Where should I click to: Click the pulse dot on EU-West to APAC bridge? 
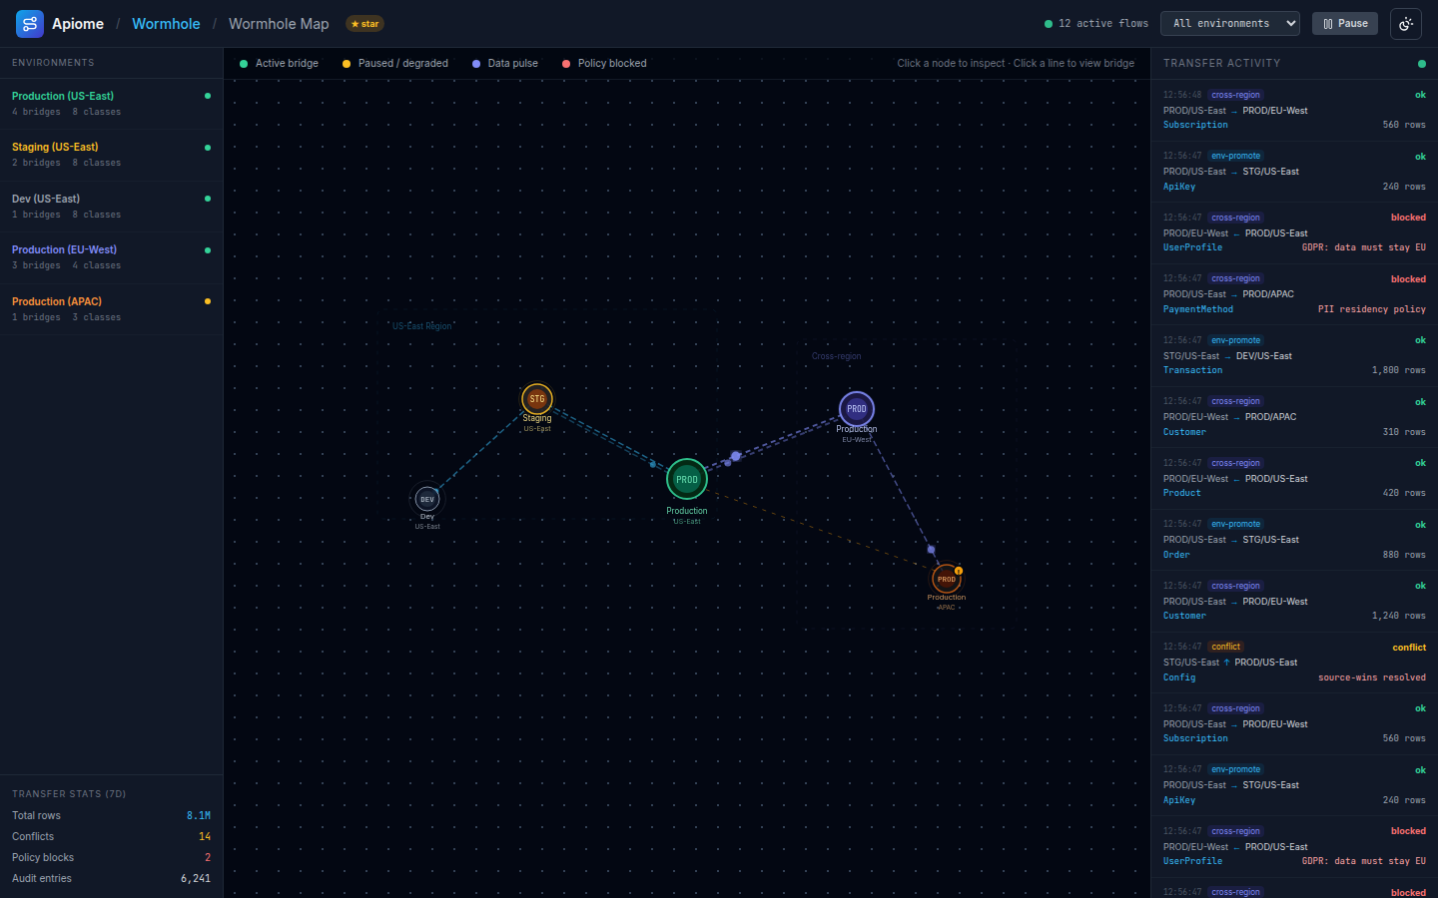(932, 550)
